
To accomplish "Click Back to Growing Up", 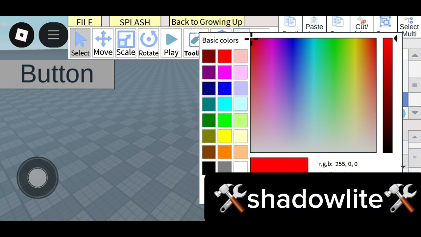I will pyautogui.click(x=207, y=22).
